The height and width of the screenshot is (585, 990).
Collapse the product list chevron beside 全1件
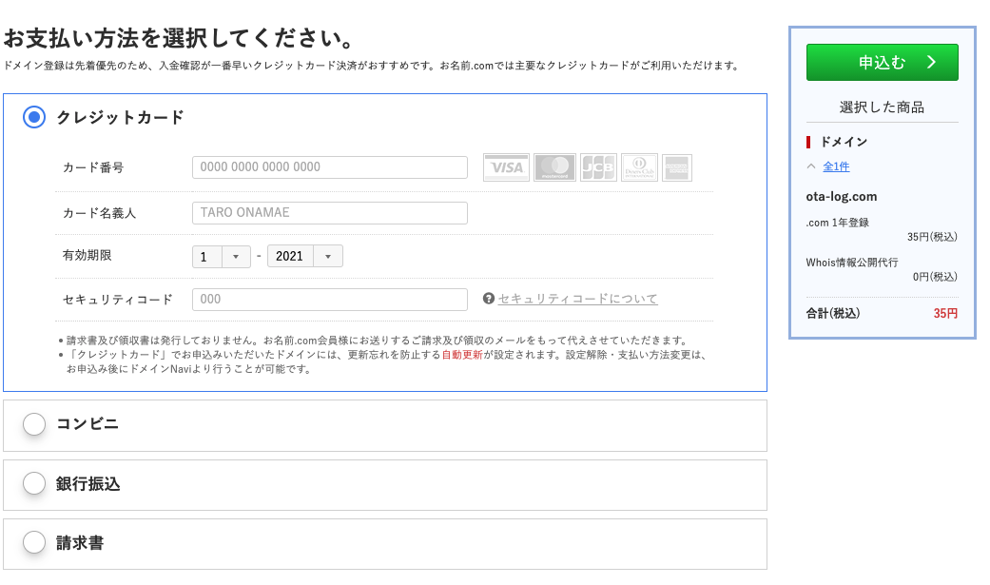pos(811,166)
